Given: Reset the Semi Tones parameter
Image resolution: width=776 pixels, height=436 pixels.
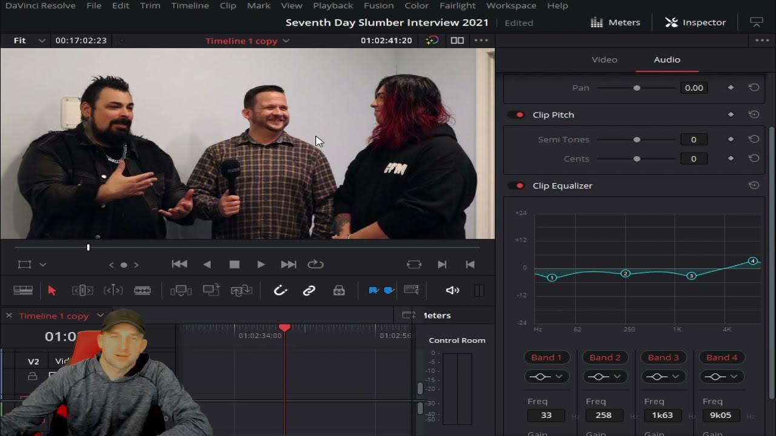Looking at the screenshot, I should point(754,139).
